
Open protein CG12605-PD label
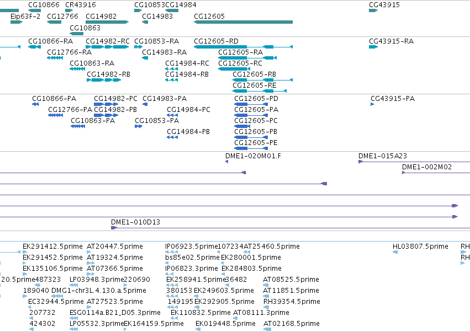point(256,99)
